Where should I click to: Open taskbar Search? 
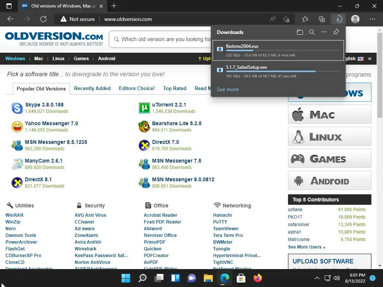[143, 278]
